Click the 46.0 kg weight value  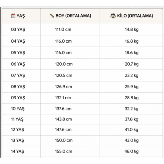tap(132, 152)
